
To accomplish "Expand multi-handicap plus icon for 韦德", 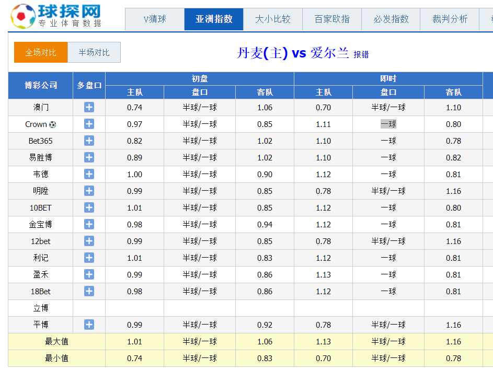I will click(89, 174).
